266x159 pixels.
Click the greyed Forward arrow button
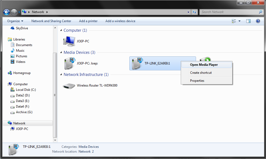click(14, 12)
